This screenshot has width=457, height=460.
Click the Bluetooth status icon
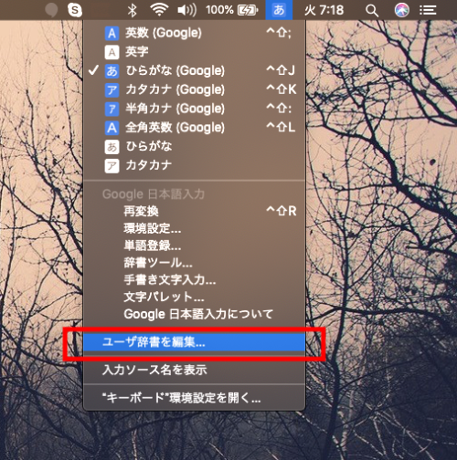132,10
